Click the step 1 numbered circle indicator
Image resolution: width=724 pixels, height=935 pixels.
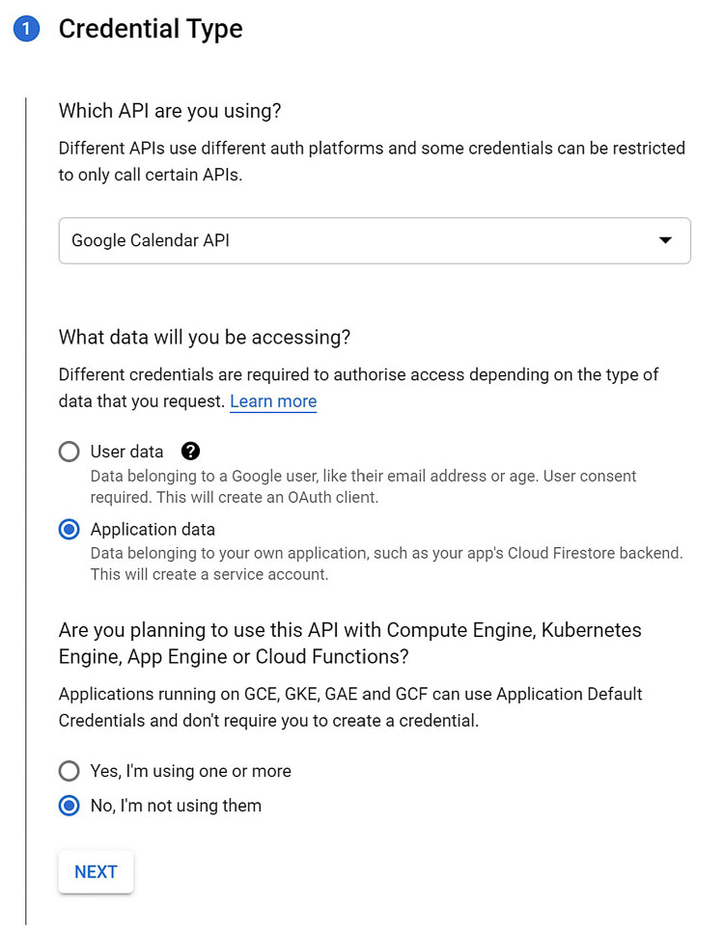point(25,28)
